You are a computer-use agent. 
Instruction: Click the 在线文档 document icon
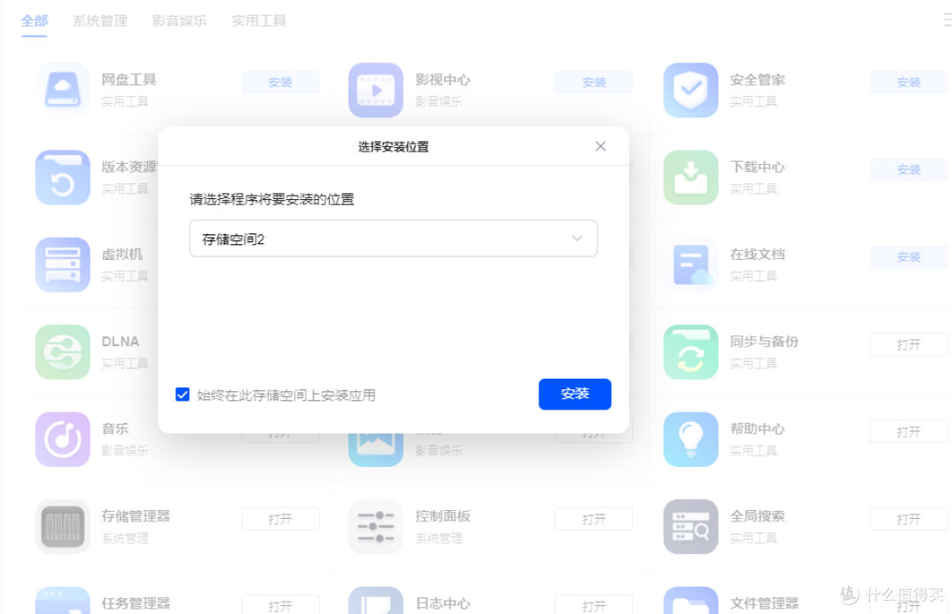[691, 264]
